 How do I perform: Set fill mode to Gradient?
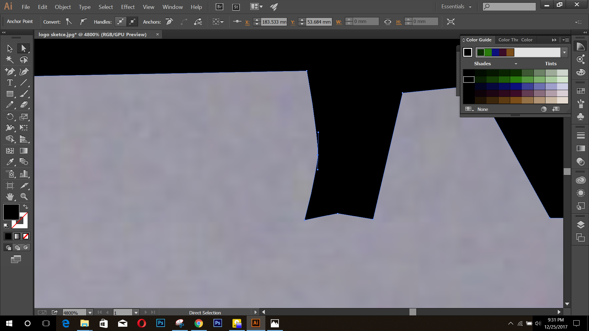[x=17, y=236]
